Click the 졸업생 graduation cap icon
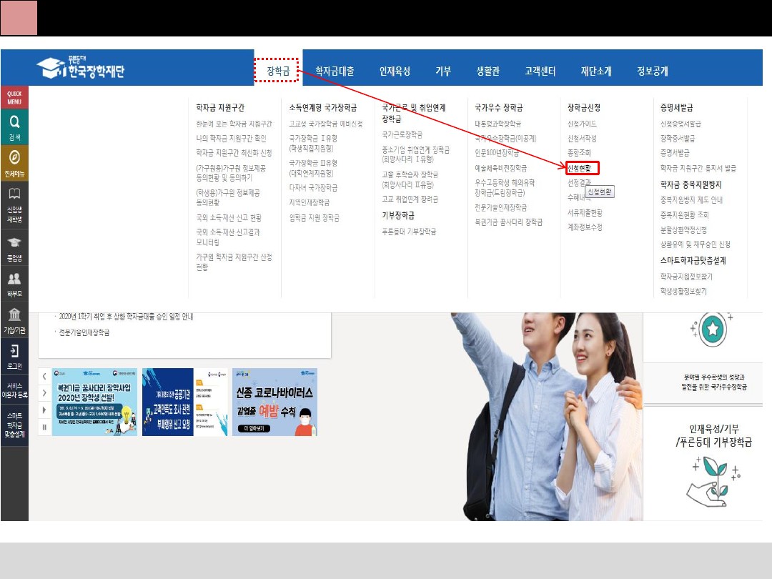 [x=14, y=247]
